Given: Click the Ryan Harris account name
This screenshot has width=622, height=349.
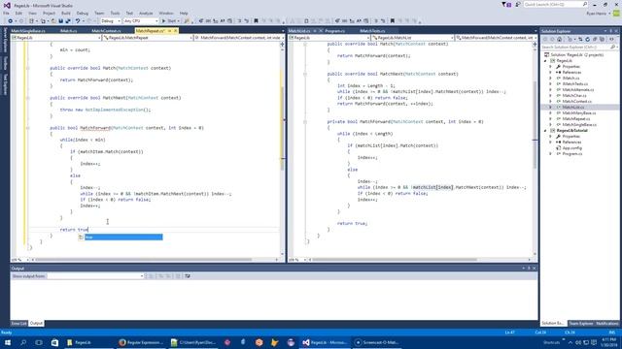Looking at the screenshot, I should (x=598, y=14).
